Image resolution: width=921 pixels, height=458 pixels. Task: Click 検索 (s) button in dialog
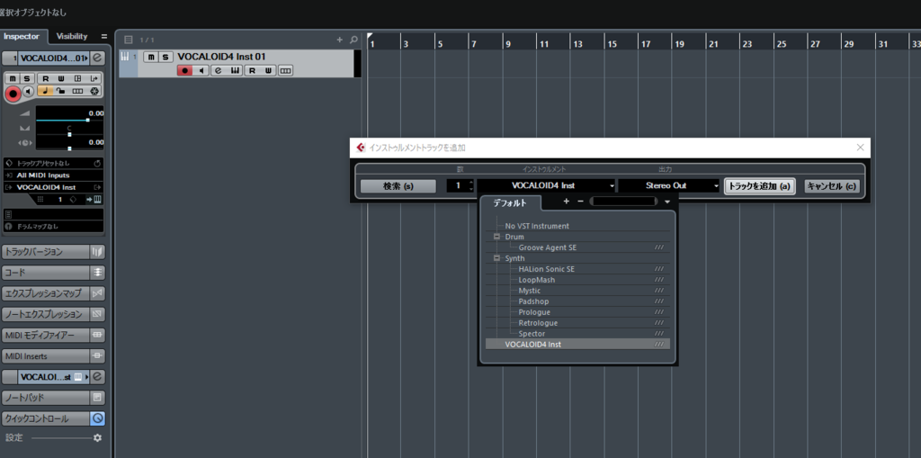pos(398,185)
